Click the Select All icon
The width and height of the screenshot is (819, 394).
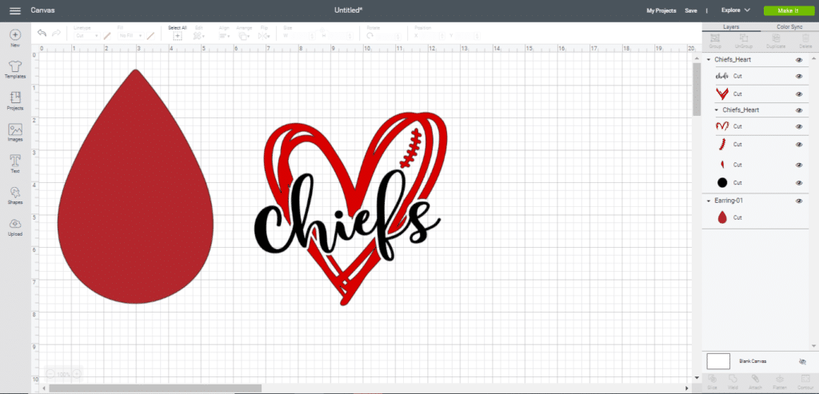(178, 36)
